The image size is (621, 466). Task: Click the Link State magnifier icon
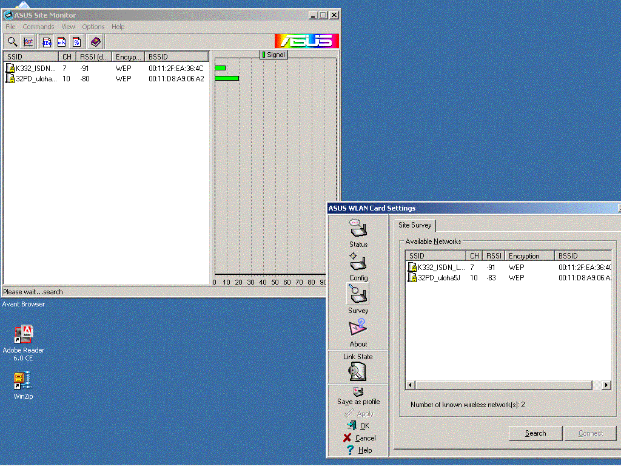tap(357, 372)
